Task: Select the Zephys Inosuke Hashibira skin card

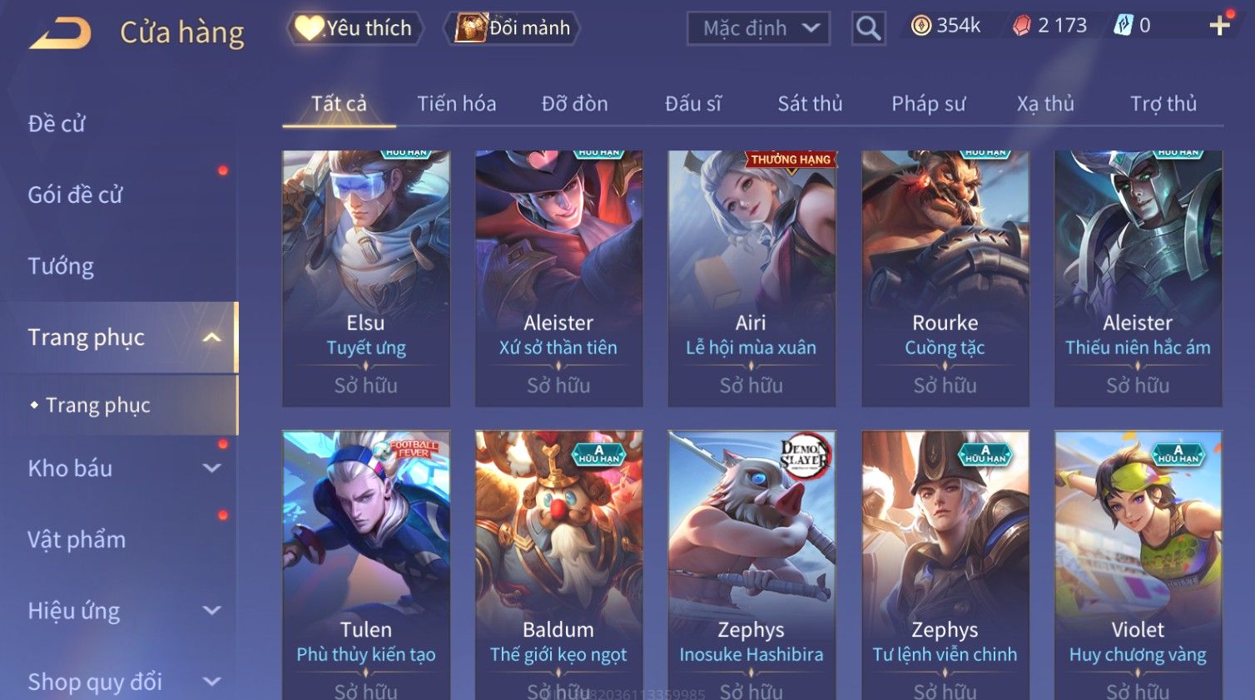Action: (752, 565)
